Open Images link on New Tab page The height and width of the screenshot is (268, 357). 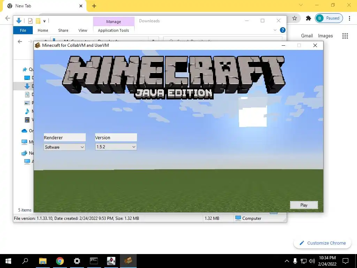click(325, 36)
